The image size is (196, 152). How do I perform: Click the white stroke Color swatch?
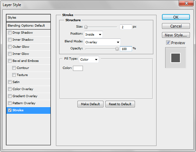pyautogui.click(x=78, y=68)
